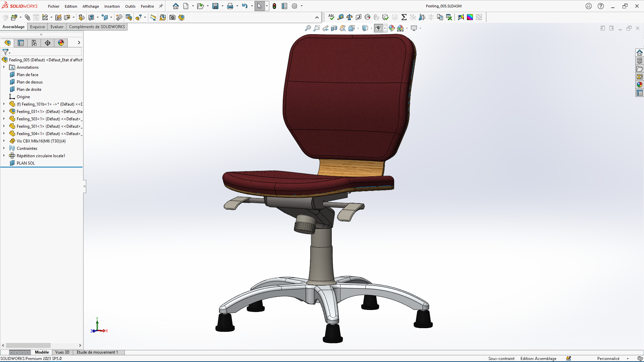Collapse the CommandManager ribbon chevron

pyautogui.click(x=317, y=17)
